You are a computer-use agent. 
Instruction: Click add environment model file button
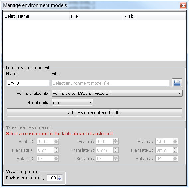[x=94, y=113]
